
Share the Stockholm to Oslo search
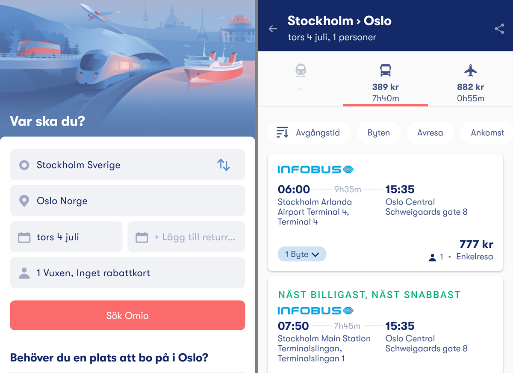[x=499, y=29]
